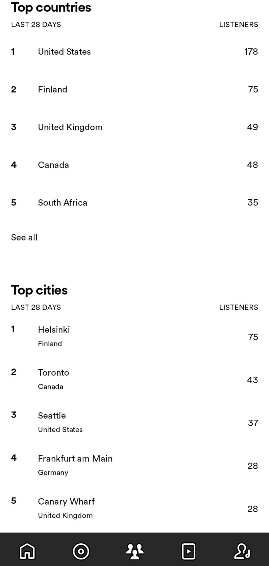The image size is (269, 566).
Task: Open the Seattle city entry
Action: 134,423
